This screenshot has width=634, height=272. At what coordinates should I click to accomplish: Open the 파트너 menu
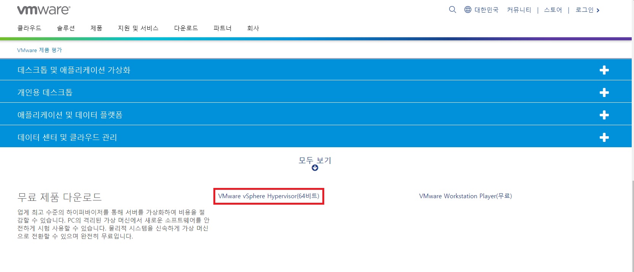point(223,28)
